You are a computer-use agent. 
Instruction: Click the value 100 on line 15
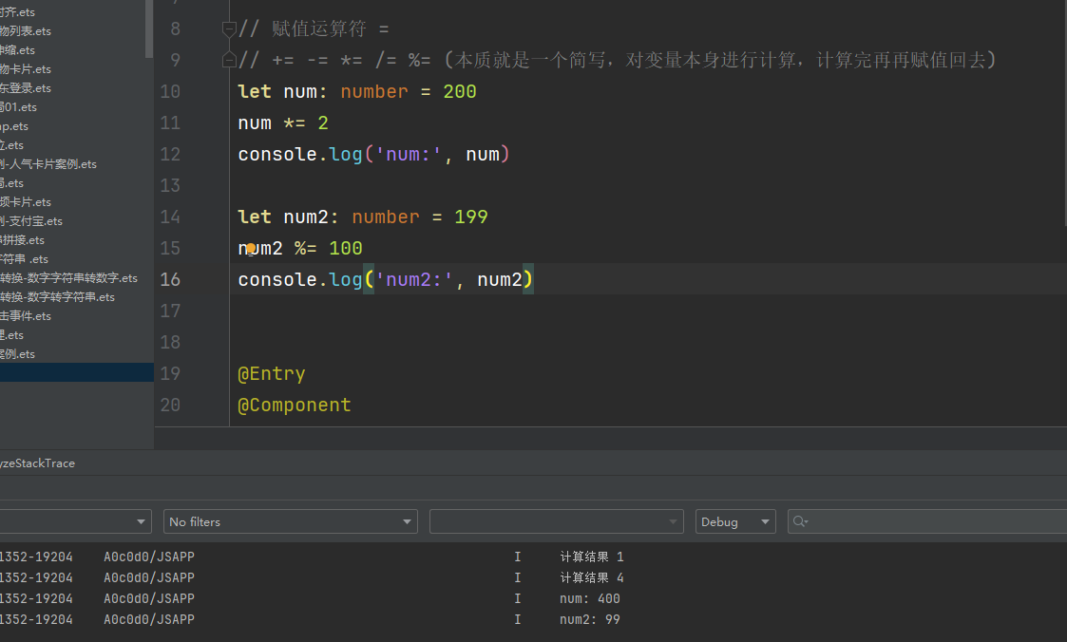click(x=346, y=248)
